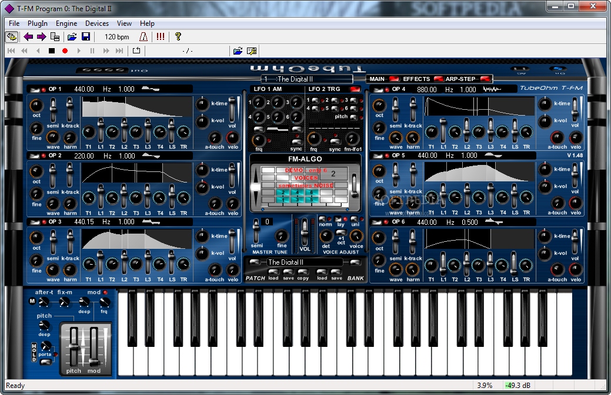Open file via folder icon beside save
Screen dimensions: 611x395
(x=72, y=37)
